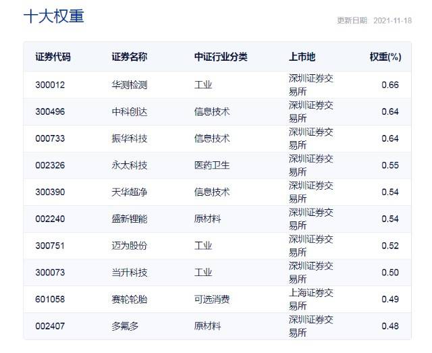Click weight 0.54 in 盛新锂能 row

pyautogui.click(x=390, y=219)
